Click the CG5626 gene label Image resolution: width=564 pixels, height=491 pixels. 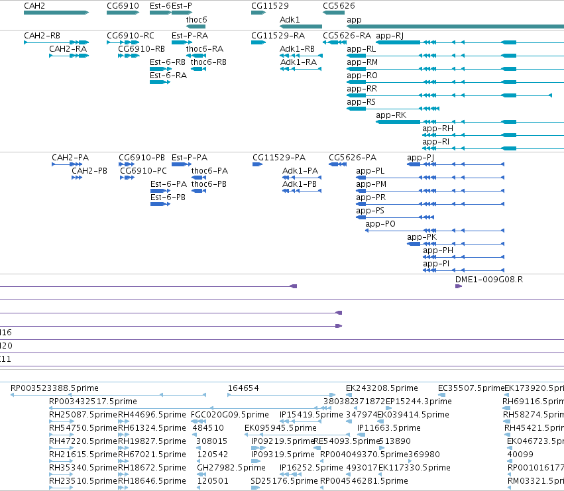coord(339,6)
